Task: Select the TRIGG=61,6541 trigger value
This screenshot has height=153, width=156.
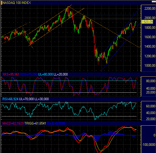Action: point(35,123)
